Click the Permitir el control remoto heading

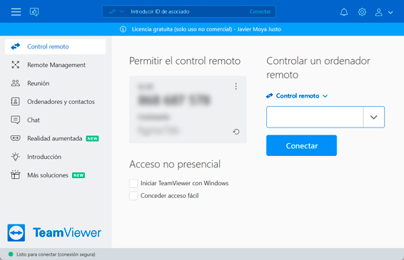coord(185,61)
